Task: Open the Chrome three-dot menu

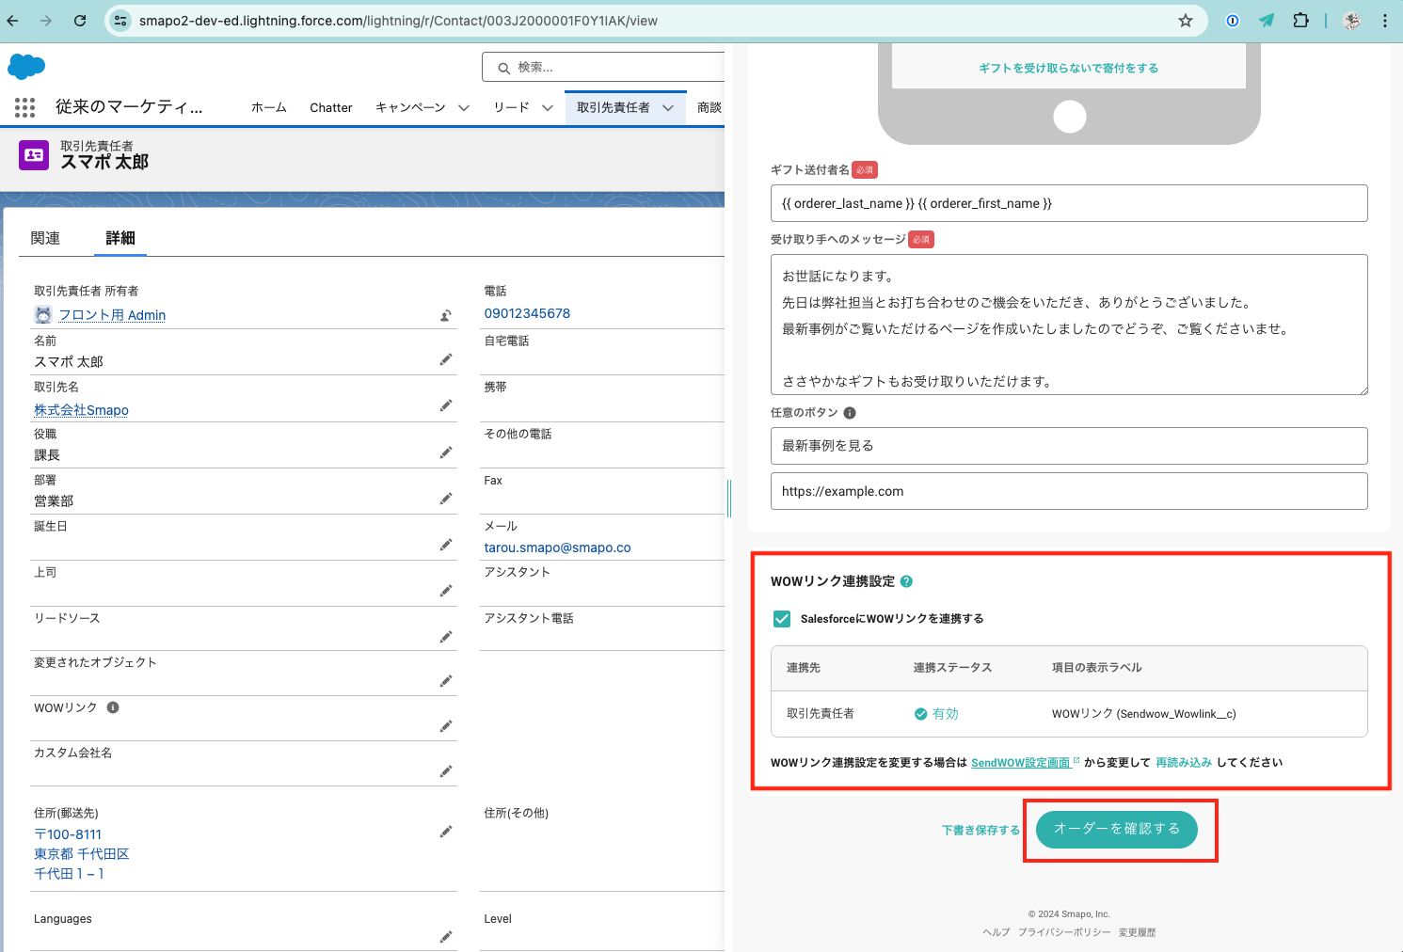Action: [1385, 21]
